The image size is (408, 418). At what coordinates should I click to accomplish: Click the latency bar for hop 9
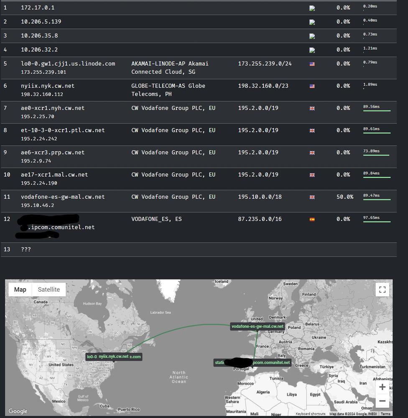[x=376, y=155]
